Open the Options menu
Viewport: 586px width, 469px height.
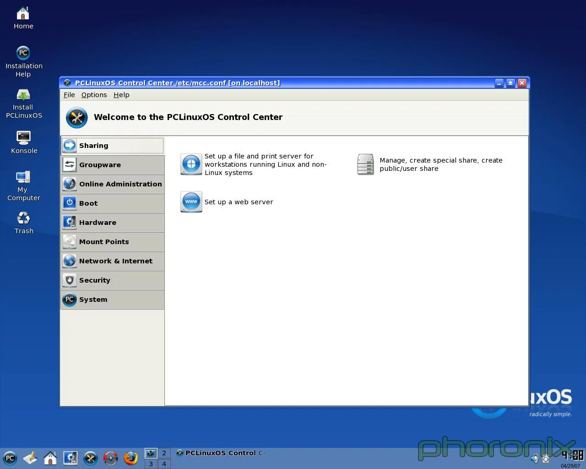[94, 95]
